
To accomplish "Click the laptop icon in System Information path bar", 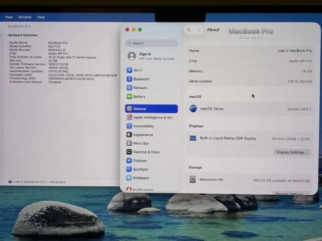I will click(x=10, y=182).
